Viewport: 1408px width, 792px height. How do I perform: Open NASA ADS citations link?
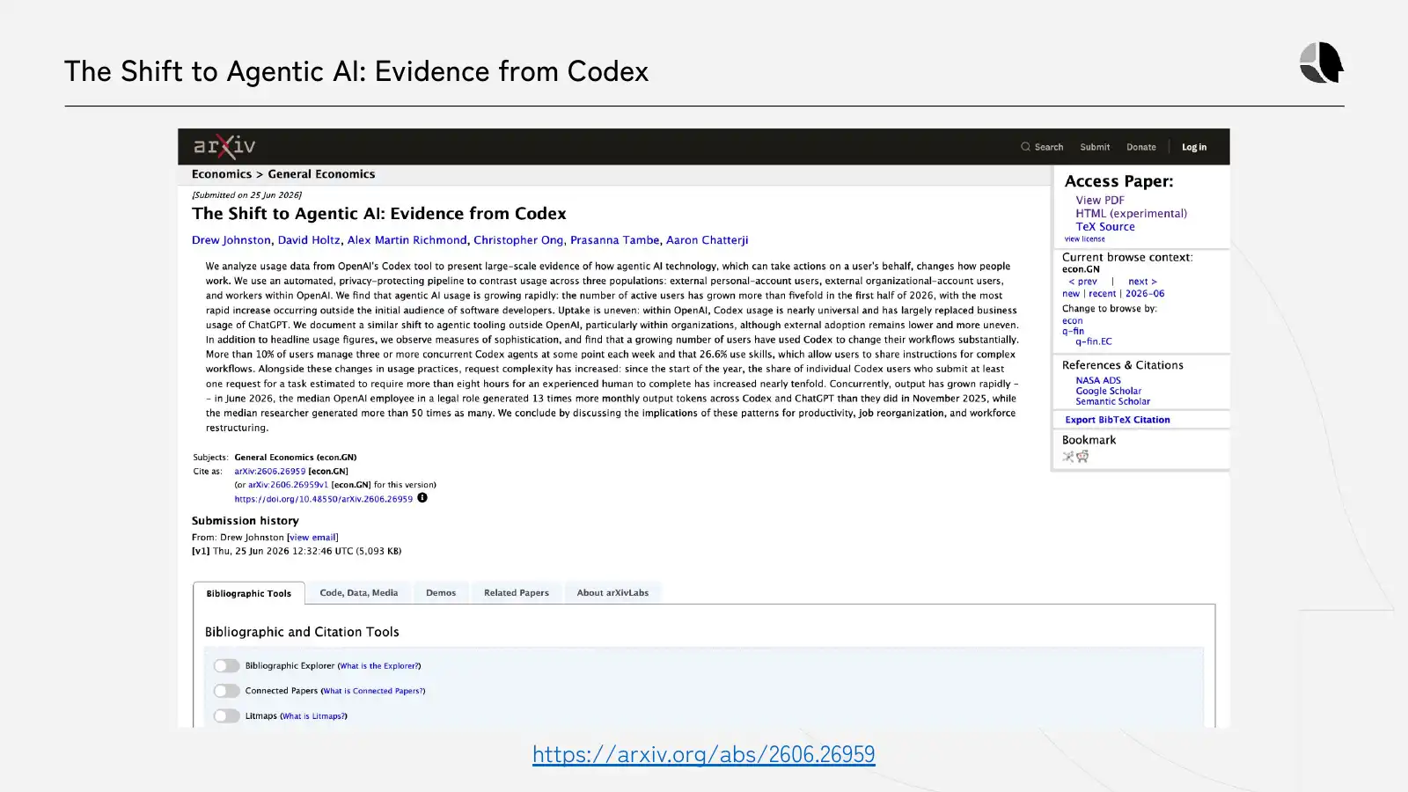tap(1098, 381)
